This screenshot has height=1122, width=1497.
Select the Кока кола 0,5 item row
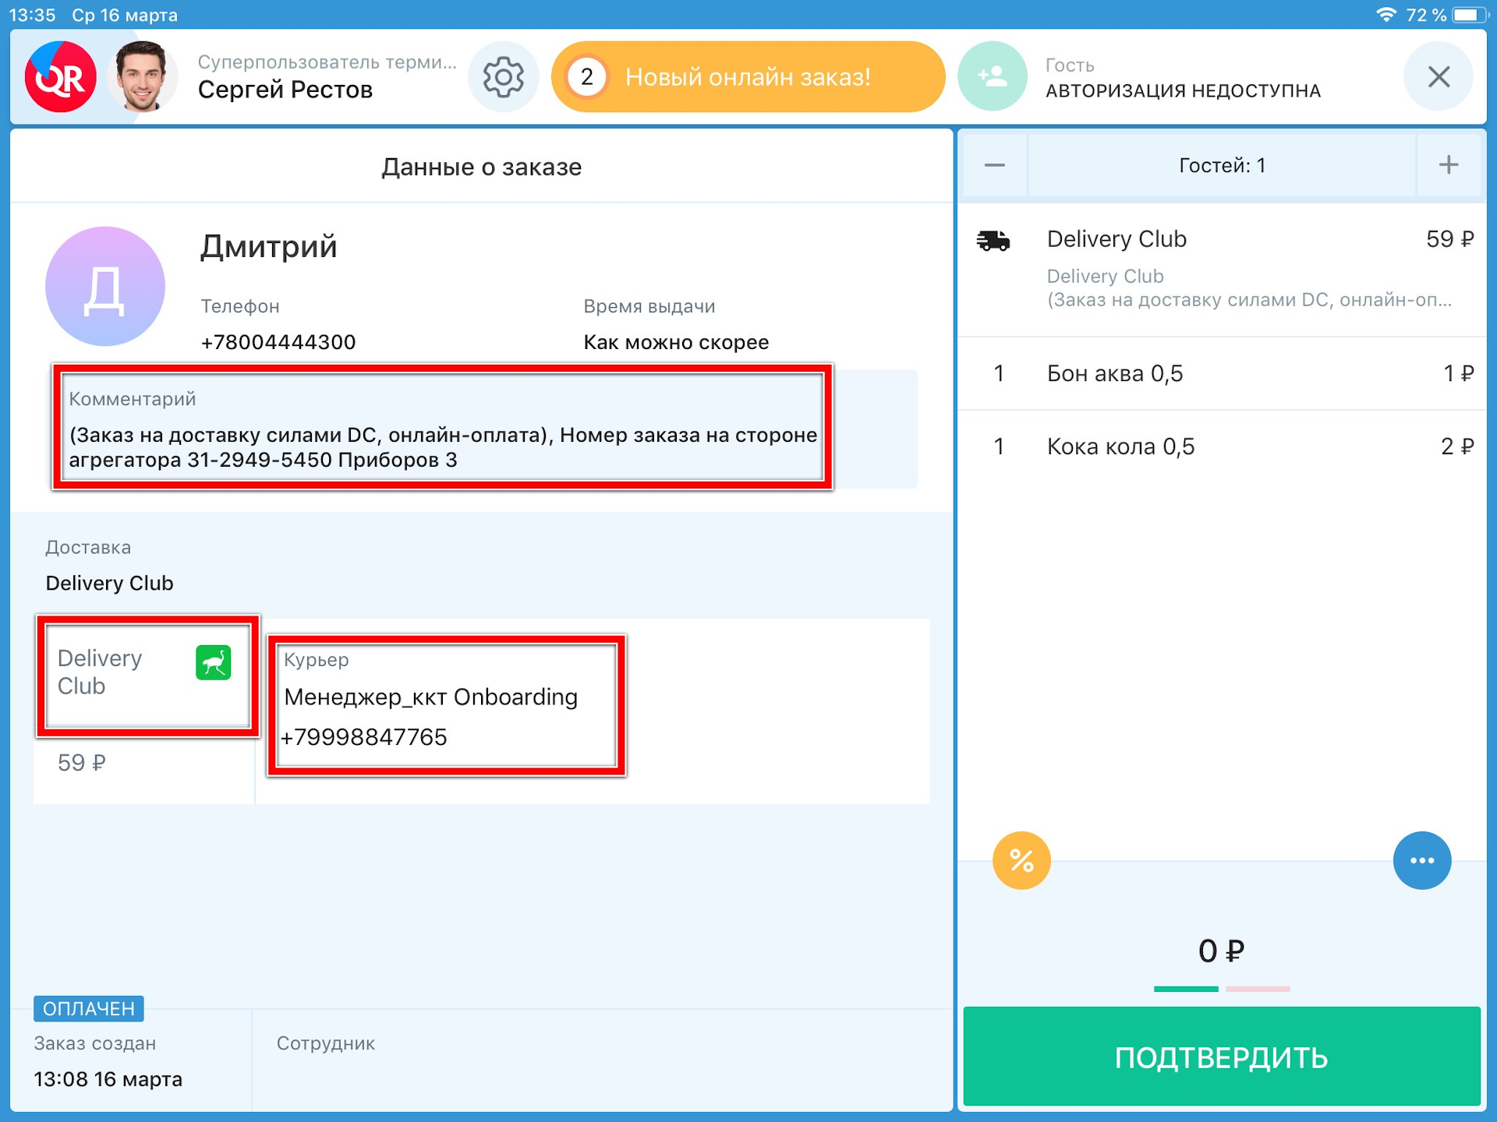[1222, 446]
